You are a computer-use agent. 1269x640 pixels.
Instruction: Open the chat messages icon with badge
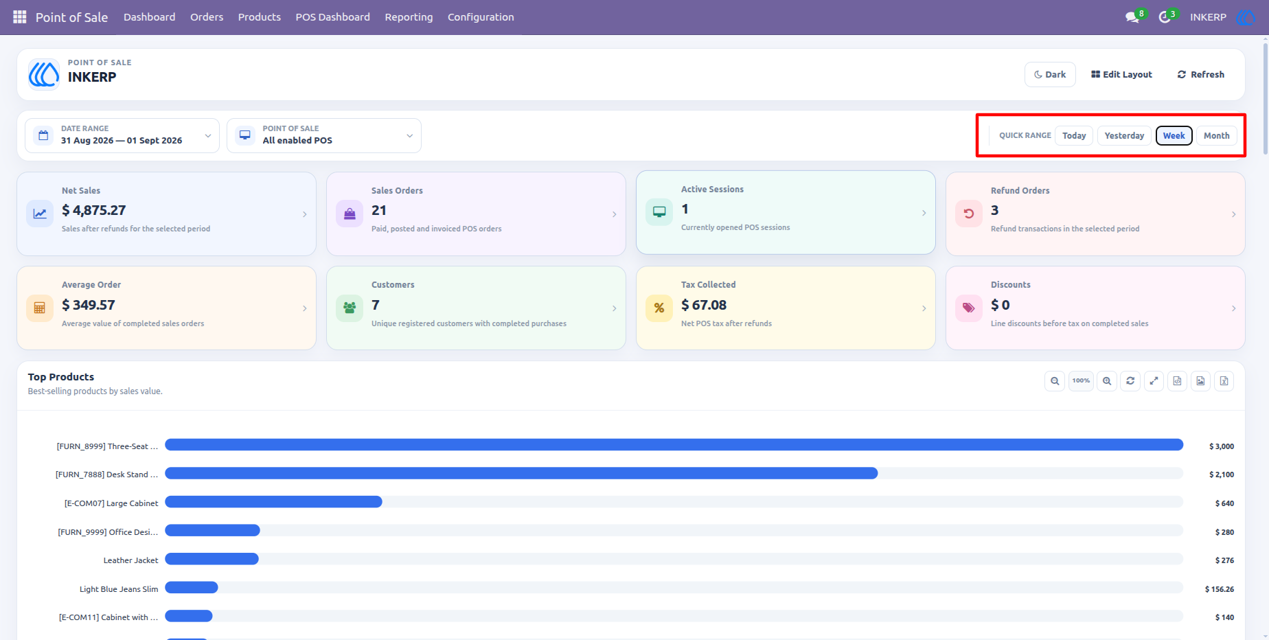click(1133, 16)
